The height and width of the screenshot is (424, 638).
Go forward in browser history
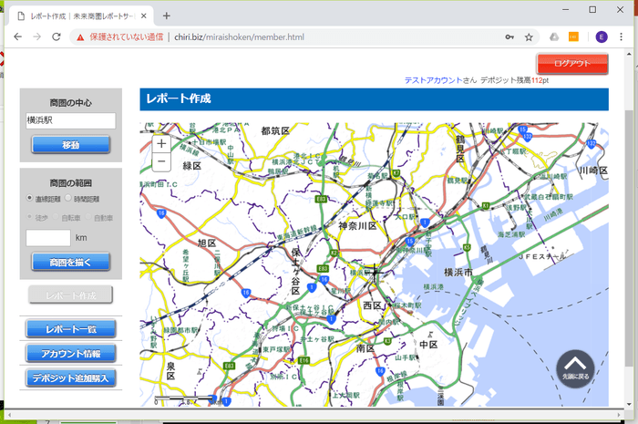coord(37,37)
